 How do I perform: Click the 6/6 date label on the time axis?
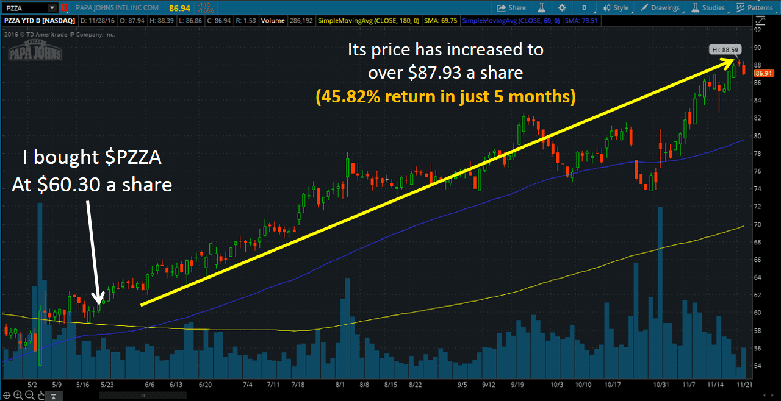(x=151, y=385)
